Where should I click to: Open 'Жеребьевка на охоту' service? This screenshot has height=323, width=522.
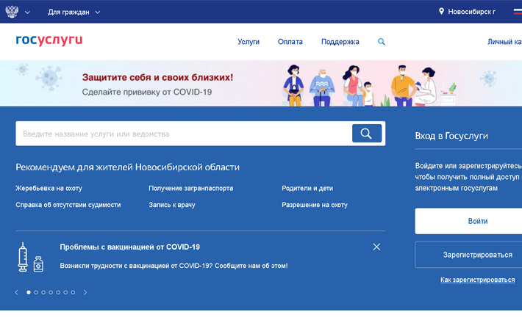49,188
